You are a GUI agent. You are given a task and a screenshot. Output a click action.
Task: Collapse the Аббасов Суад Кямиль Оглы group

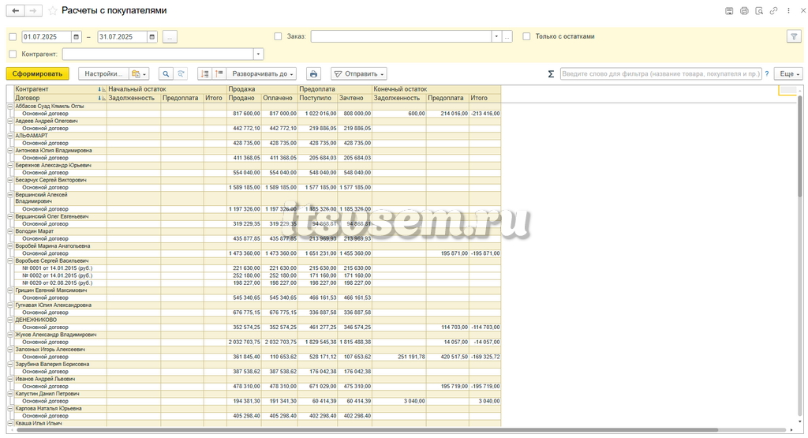[9, 107]
